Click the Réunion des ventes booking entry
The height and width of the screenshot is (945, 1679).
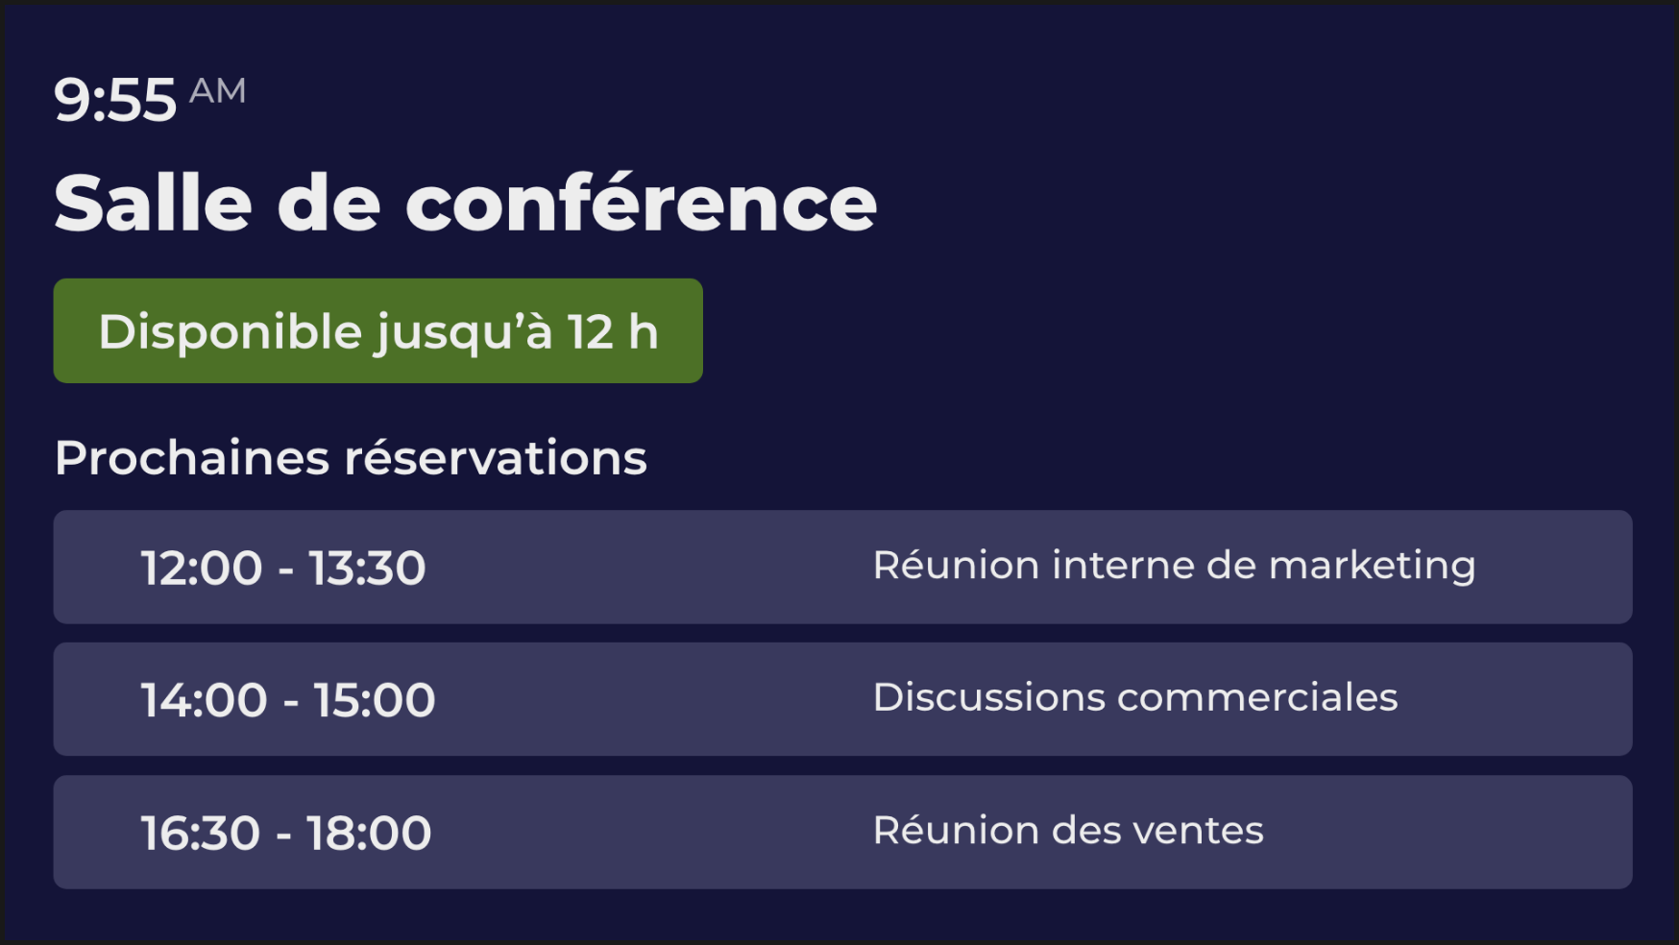point(1069,831)
